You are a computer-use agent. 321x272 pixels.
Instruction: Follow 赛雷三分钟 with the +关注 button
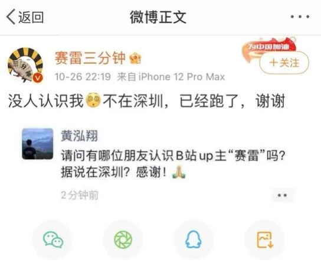coord(284,63)
